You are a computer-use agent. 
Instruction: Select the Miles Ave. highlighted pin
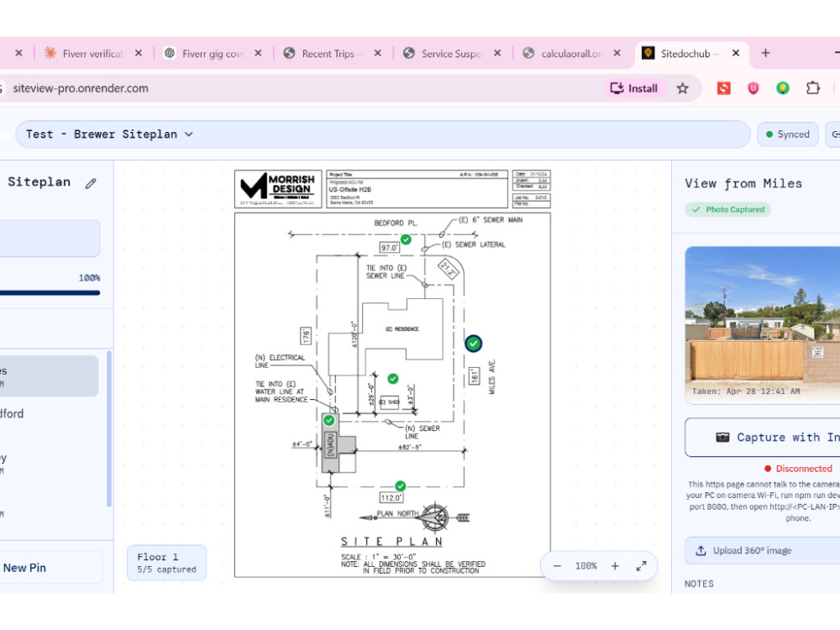[x=474, y=344]
